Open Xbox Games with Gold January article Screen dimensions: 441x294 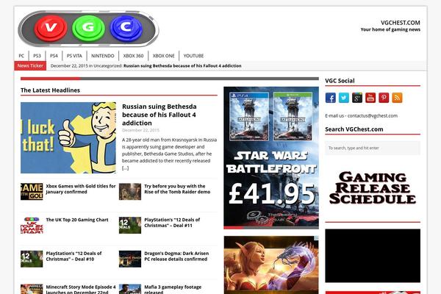click(x=81, y=189)
